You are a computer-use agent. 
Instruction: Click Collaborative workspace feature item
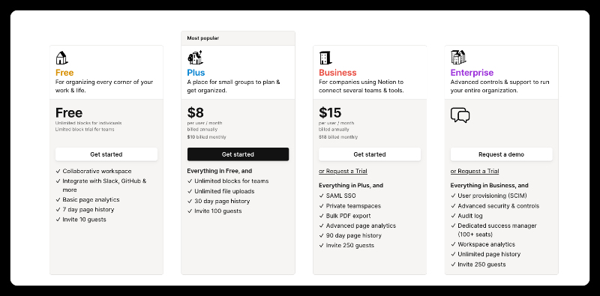(97, 172)
